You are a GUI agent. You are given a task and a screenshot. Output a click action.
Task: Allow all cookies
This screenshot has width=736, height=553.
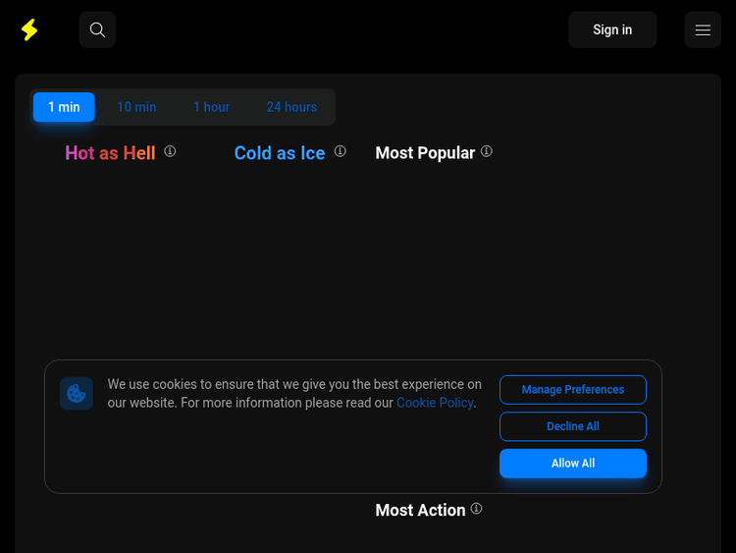[x=573, y=464]
